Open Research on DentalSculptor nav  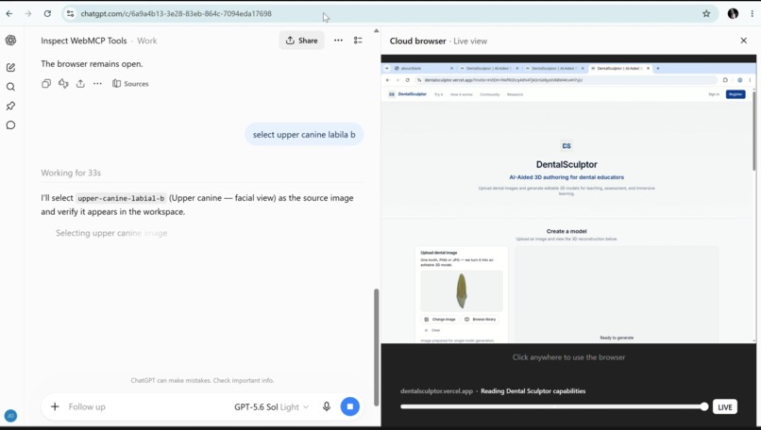(x=515, y=94)
